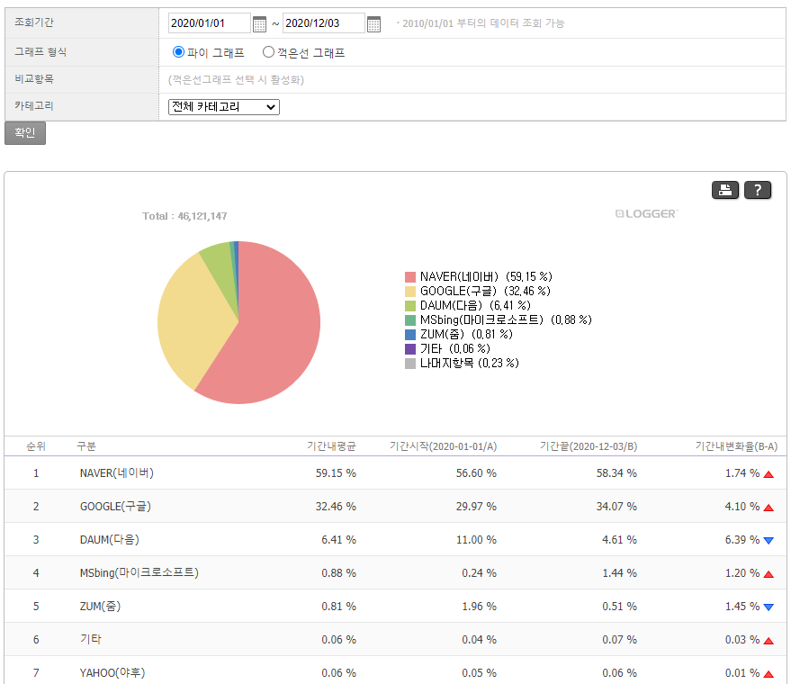The image size is (791, 684).
Task: Click the print chart icon button
Action: 725,190
